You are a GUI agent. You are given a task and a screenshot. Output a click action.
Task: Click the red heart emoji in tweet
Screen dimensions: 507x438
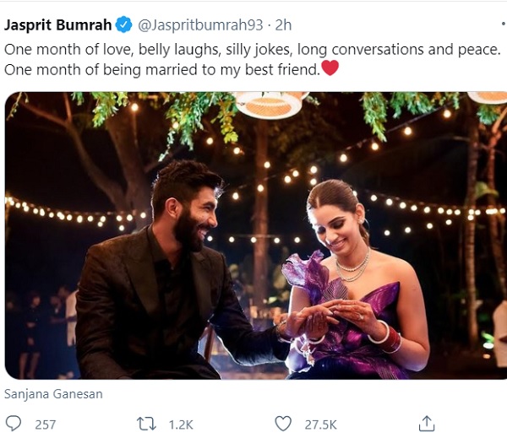(330, 68)
